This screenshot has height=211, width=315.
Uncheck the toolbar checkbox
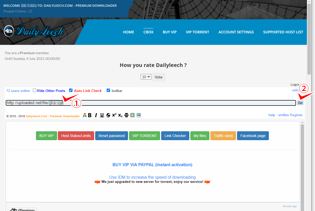coord(108,90)
